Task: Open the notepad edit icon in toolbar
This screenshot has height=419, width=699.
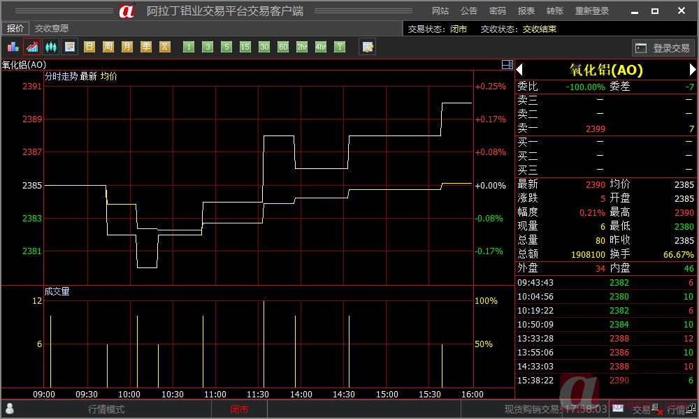Action: 368,47
